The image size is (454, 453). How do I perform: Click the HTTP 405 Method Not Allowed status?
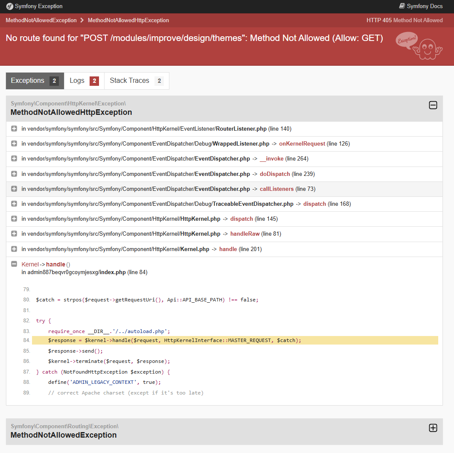(405, 20)
